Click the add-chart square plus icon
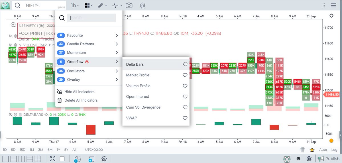342x163 pixels. pos(91,159)
